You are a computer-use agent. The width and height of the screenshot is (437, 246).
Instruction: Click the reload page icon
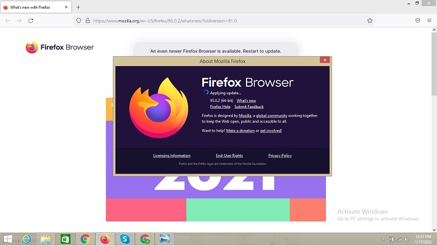[x=31, y=21]
